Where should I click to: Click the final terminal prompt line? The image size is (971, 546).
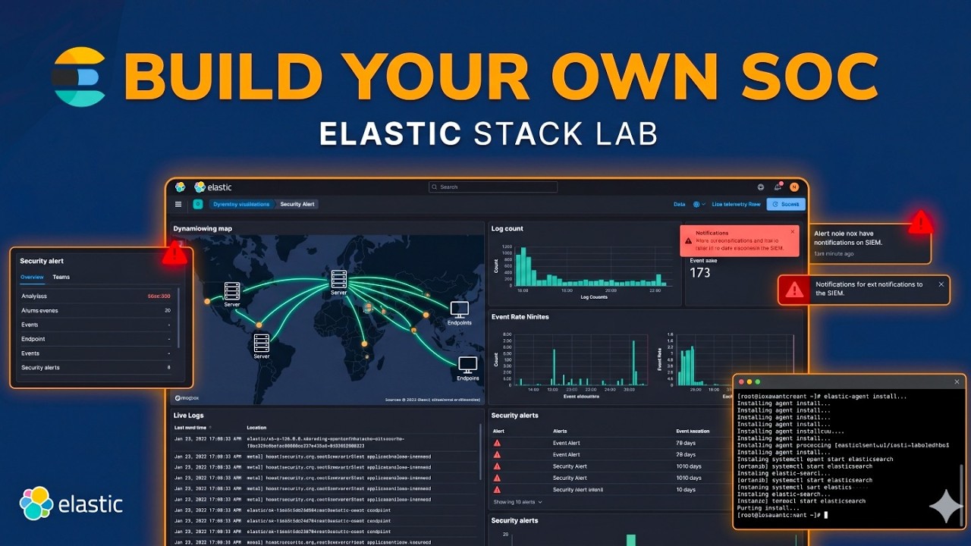click(781, 515)
